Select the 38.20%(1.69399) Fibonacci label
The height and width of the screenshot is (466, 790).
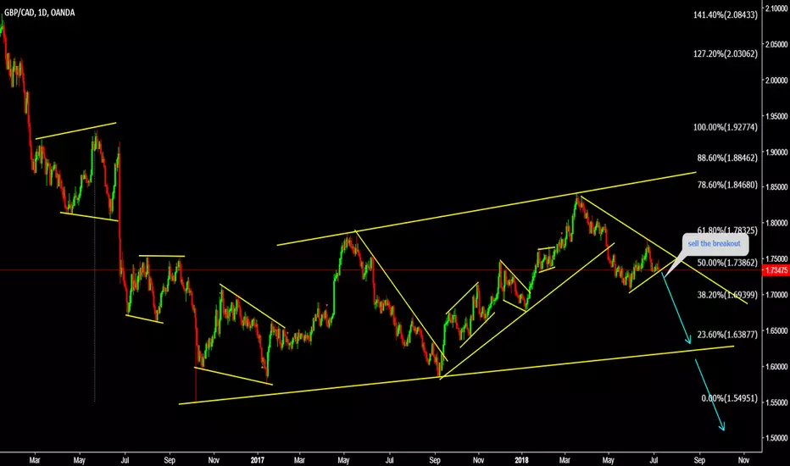tap(727, 295)
